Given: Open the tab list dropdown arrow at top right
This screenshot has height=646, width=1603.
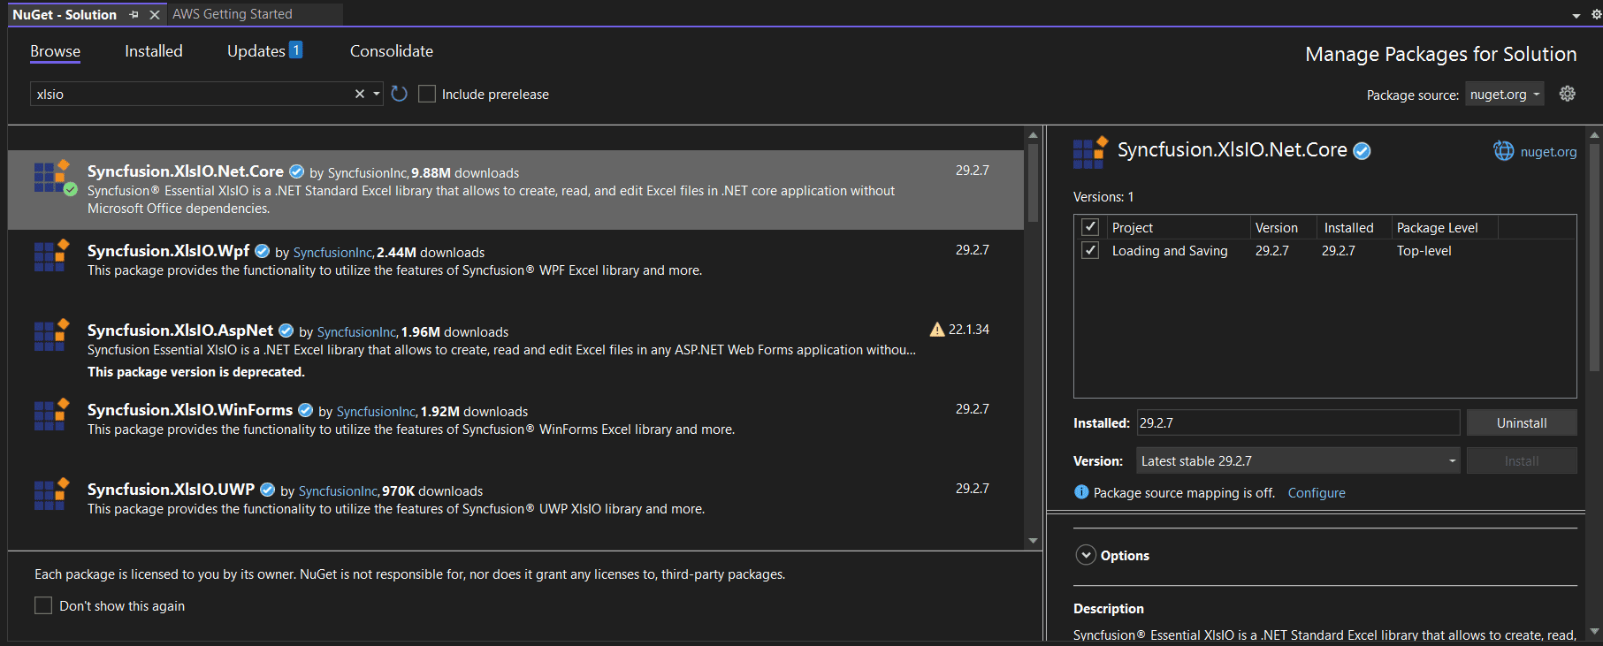Looking at the screenshot, I should point(1576,15).
